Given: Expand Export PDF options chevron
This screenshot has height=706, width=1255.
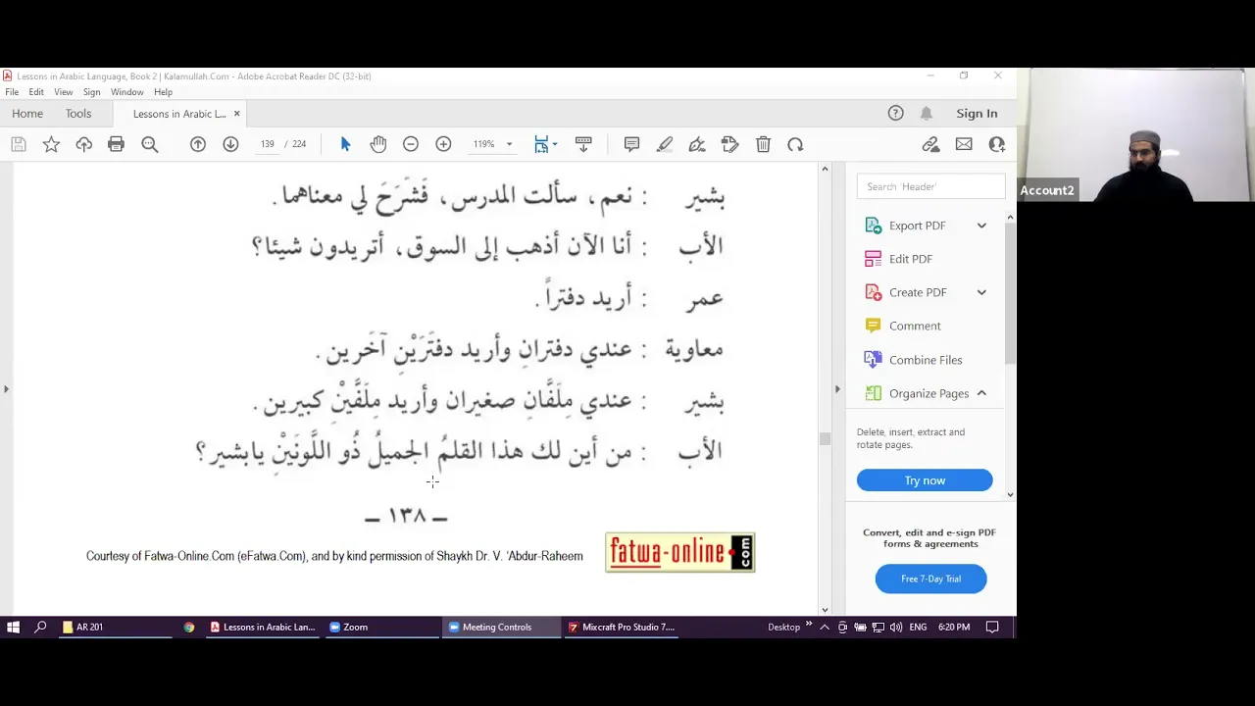Looking at the screenshot, I should click(x=981, y=226).
